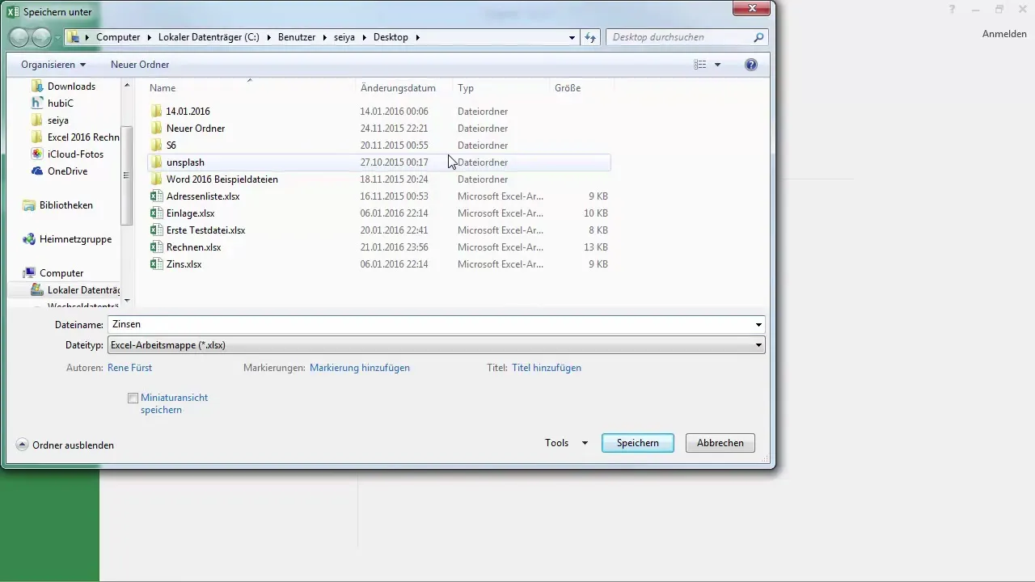This screenshot has width=1035, height=582.
Task: Click the unsplash folder icon
Action: pos(157,162)
